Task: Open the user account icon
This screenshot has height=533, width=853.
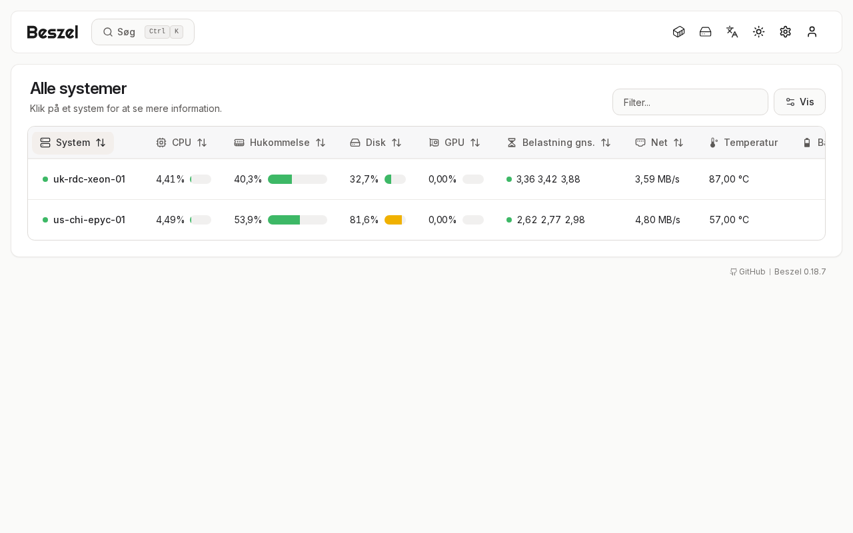Action: coord(812,32)
